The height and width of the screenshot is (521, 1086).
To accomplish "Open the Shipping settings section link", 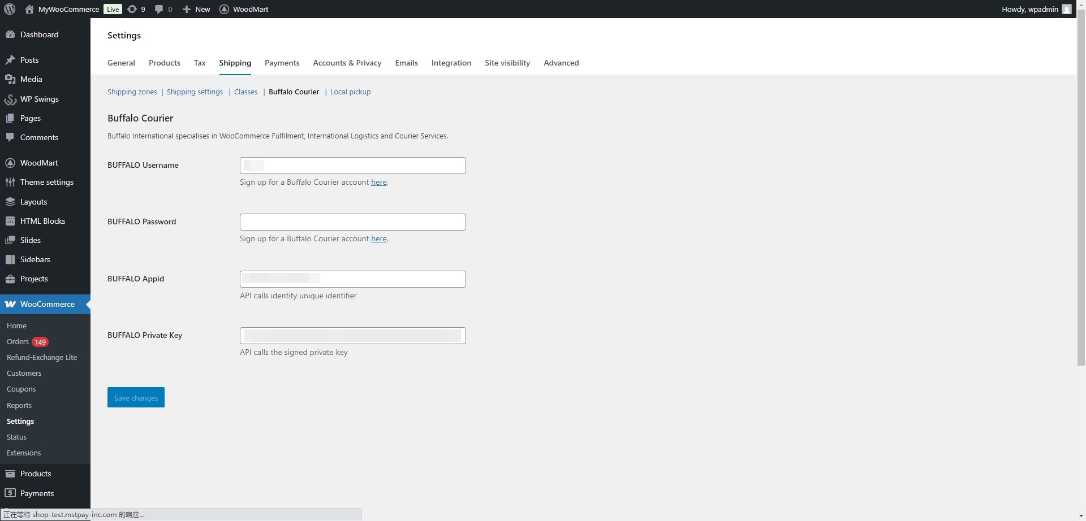I will point(195,92).
